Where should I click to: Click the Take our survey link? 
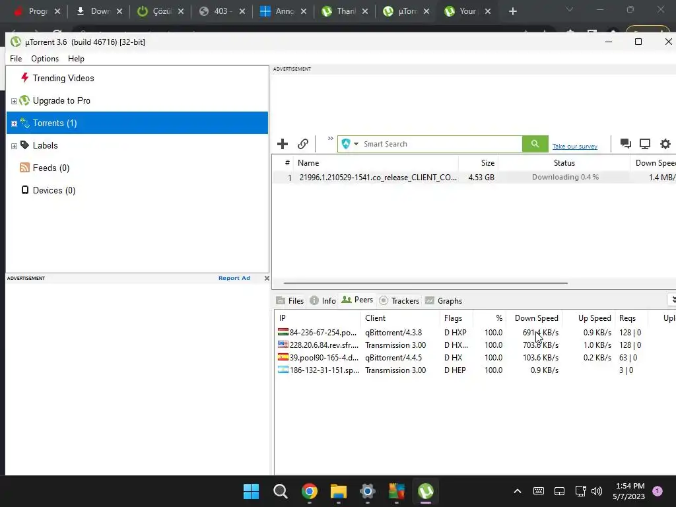click(x=575, y=146)
